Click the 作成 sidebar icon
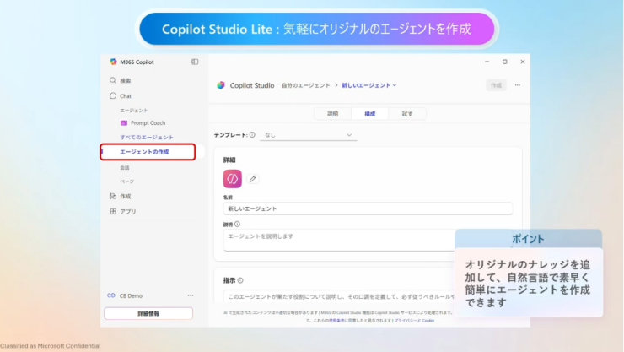624x352 pixels. 113,196
